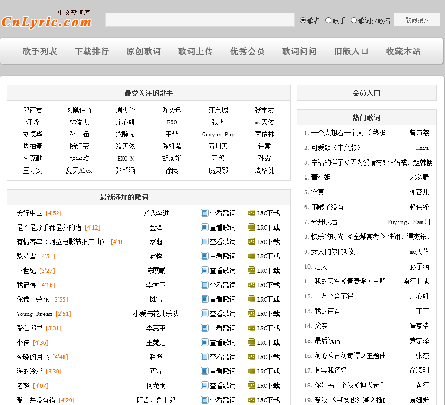Click the CnLyric.com site logo
The width and height of the screenshot is (445, 405).
pos(46,19)
